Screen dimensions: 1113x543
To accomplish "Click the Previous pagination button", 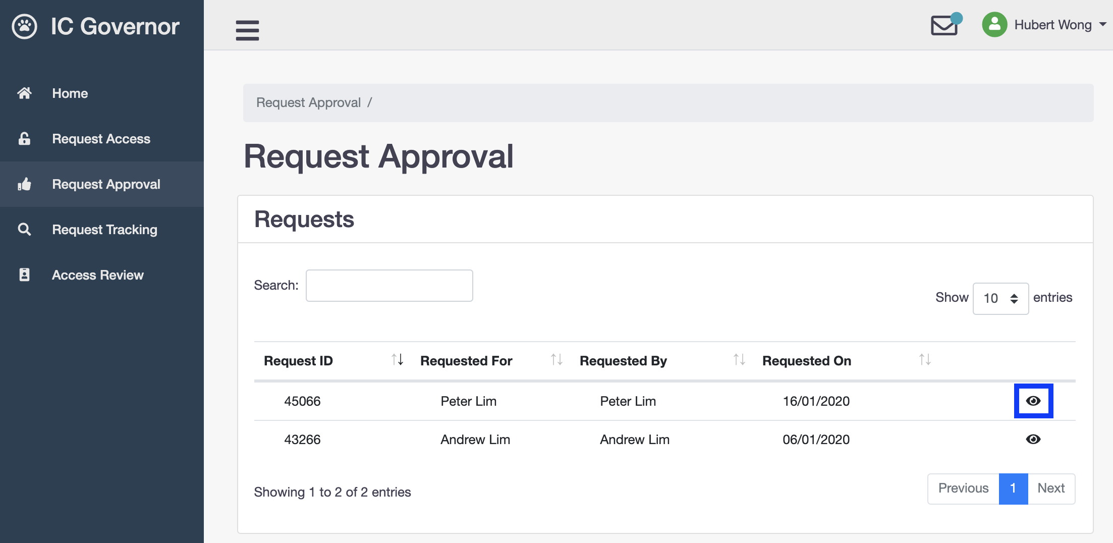I will coord(963,488).
